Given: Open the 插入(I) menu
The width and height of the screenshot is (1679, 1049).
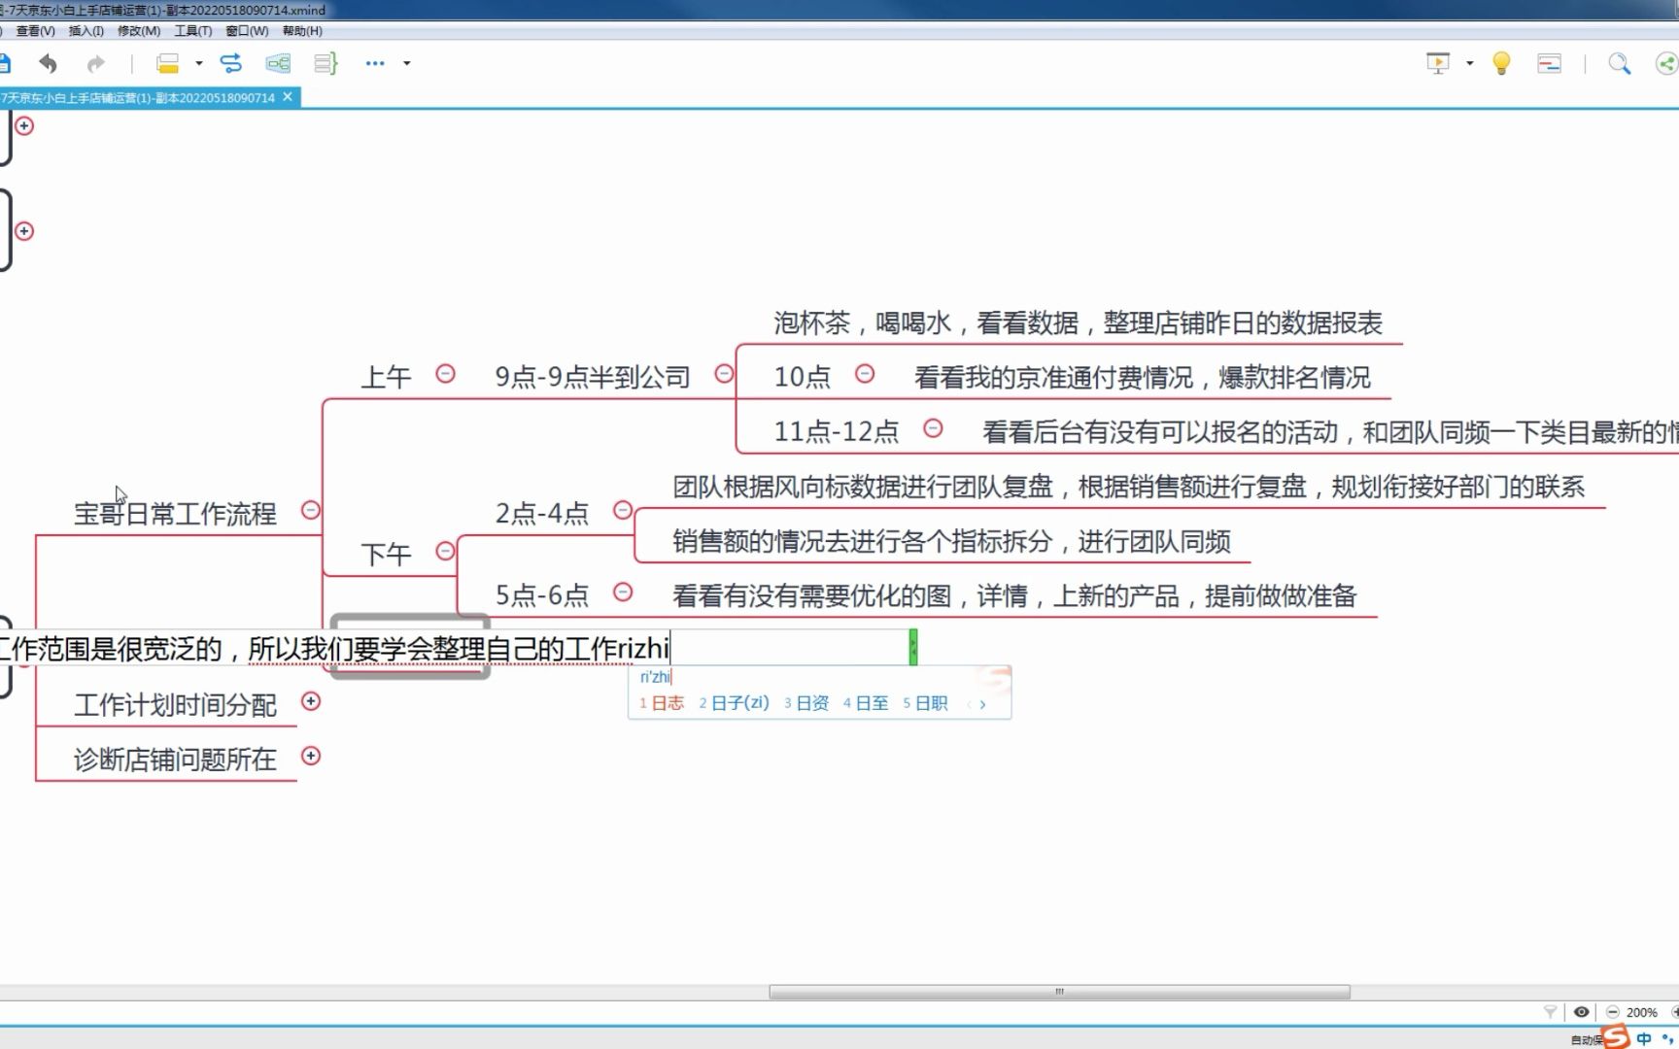Looking at the screenshot, I should click(x=86, y=31).
